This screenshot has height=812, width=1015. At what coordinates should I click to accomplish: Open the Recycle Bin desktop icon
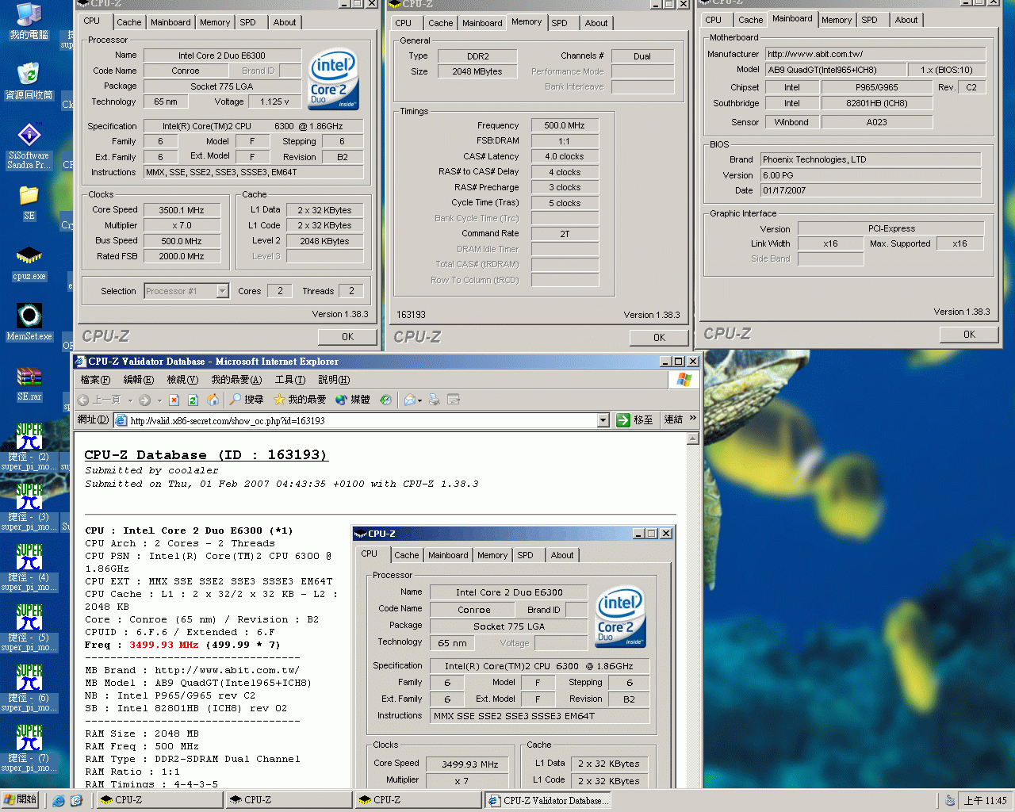tap(29, 82)
